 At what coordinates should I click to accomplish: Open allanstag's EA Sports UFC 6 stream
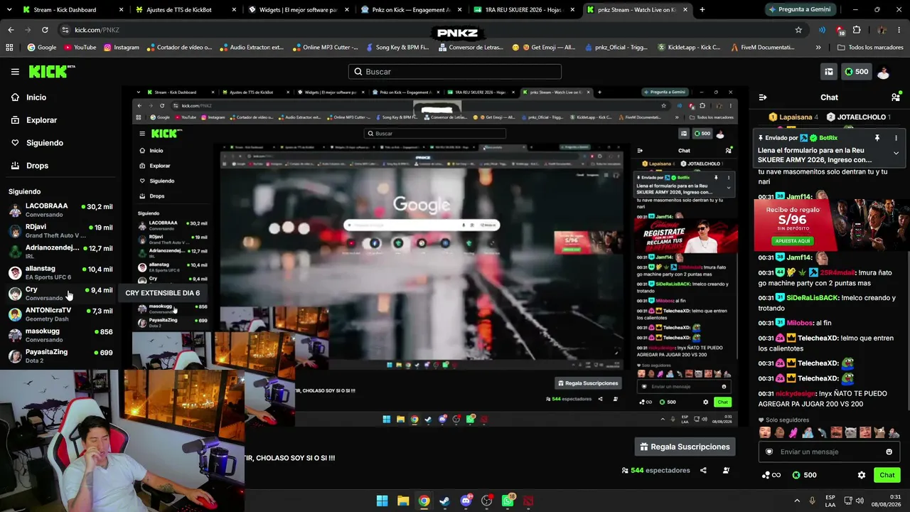[60, 272]
